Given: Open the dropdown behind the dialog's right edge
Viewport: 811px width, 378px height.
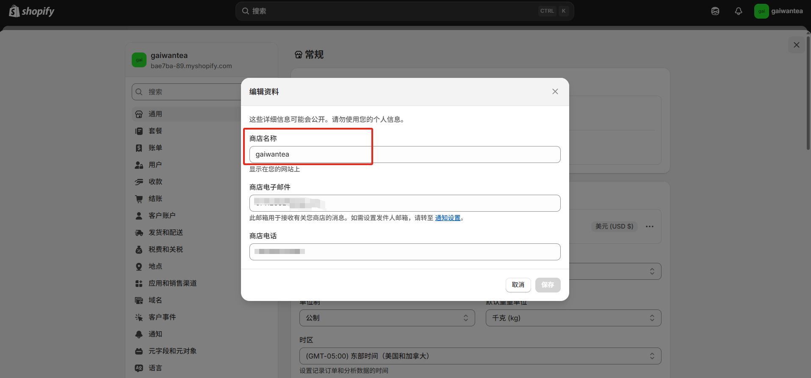Looking at the screenshot, I should coord(615,271).
